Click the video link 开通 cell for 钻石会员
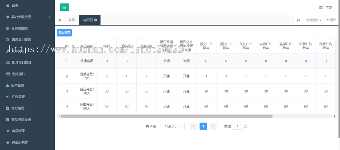The width and height of the screenshot is (340, 150). pyautogui.click(x=186, y=91)
